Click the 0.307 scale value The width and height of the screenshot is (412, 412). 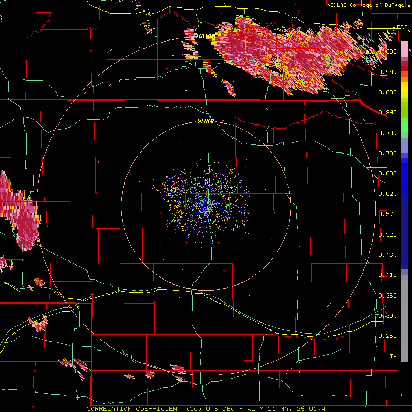click(388, 315)
